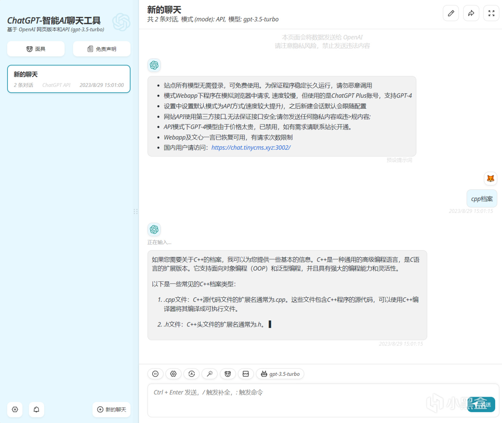
Task: Click the bell notification icon
Action: click(36, 409)
